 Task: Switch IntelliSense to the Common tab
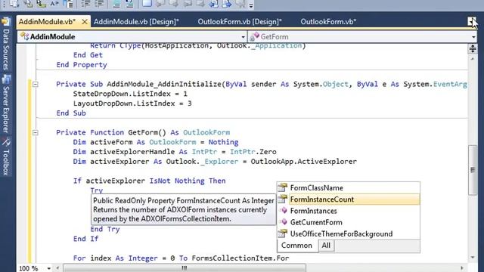pos(297,246)
